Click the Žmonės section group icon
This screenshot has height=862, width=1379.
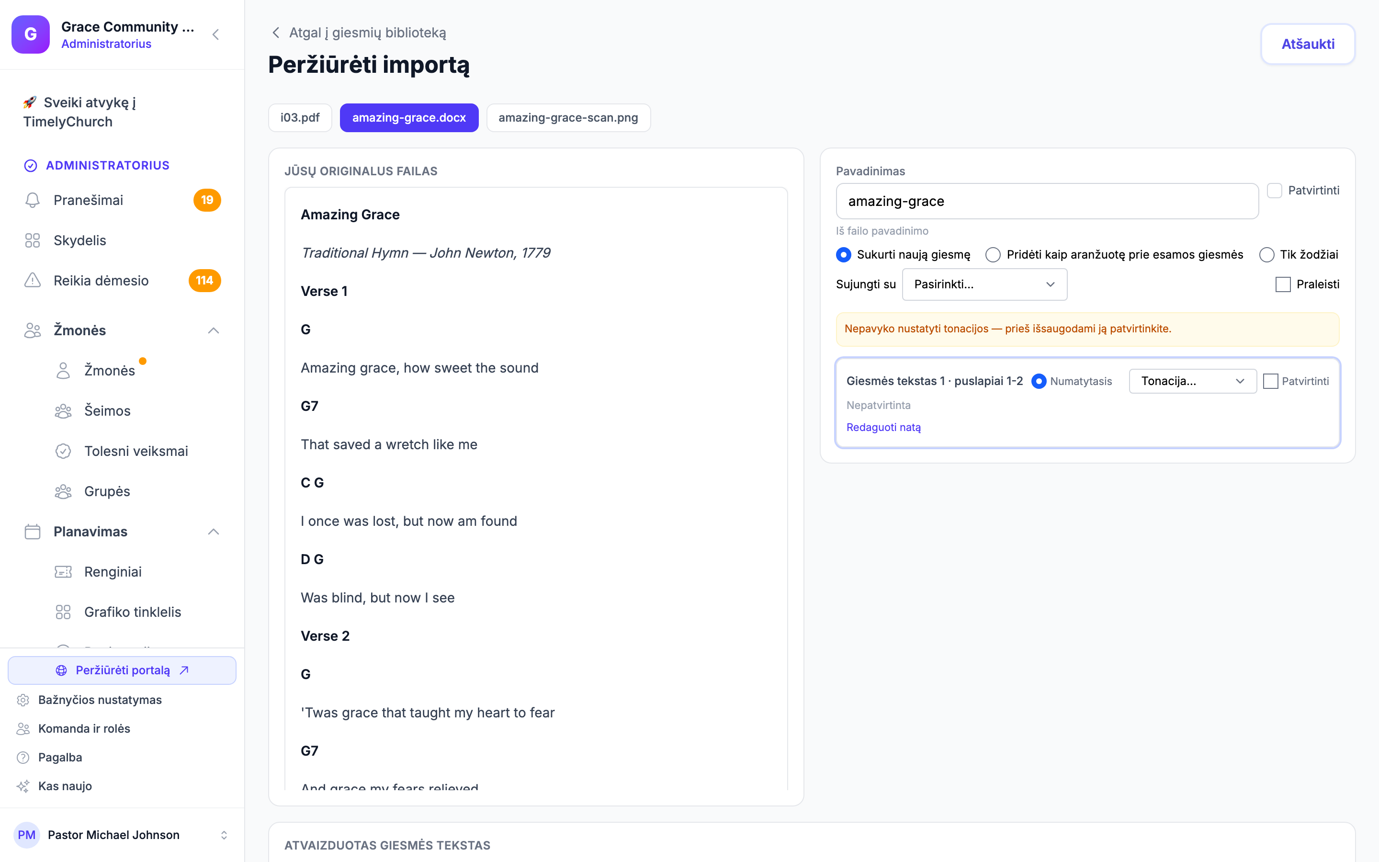coord(33,330)
